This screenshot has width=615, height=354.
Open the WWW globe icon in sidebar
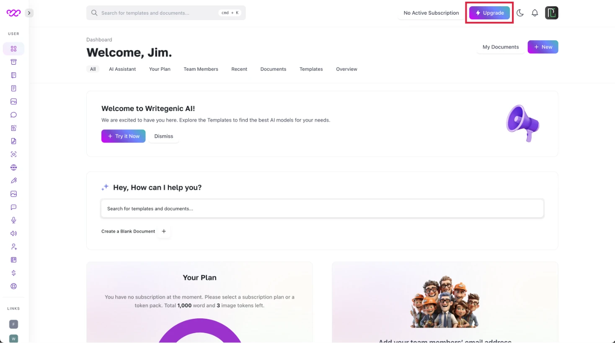tap(13, 168)
